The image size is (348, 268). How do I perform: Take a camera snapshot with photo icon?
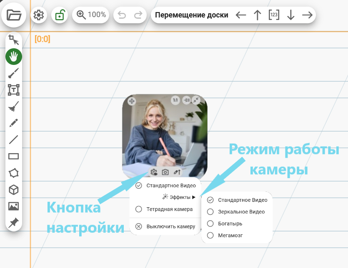pos(165,172)
